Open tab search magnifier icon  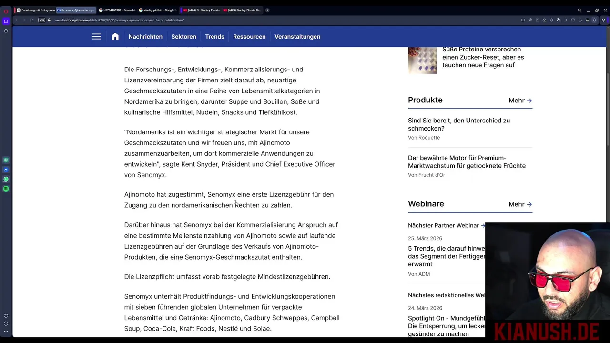(579, 10)
